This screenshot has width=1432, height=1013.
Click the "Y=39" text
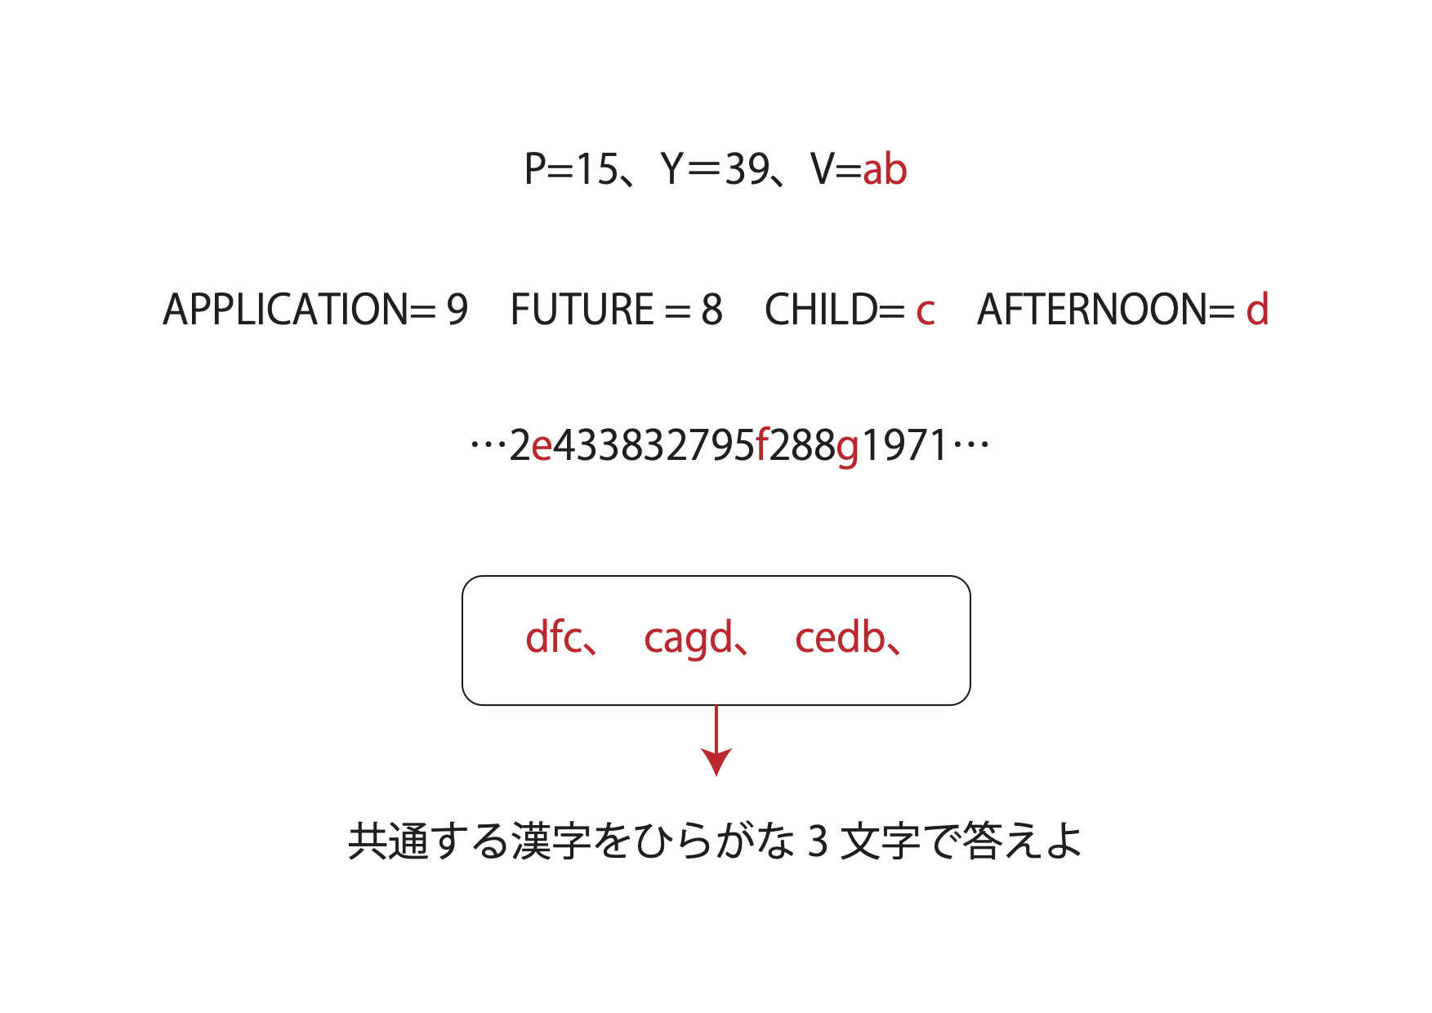pos(716,170)
